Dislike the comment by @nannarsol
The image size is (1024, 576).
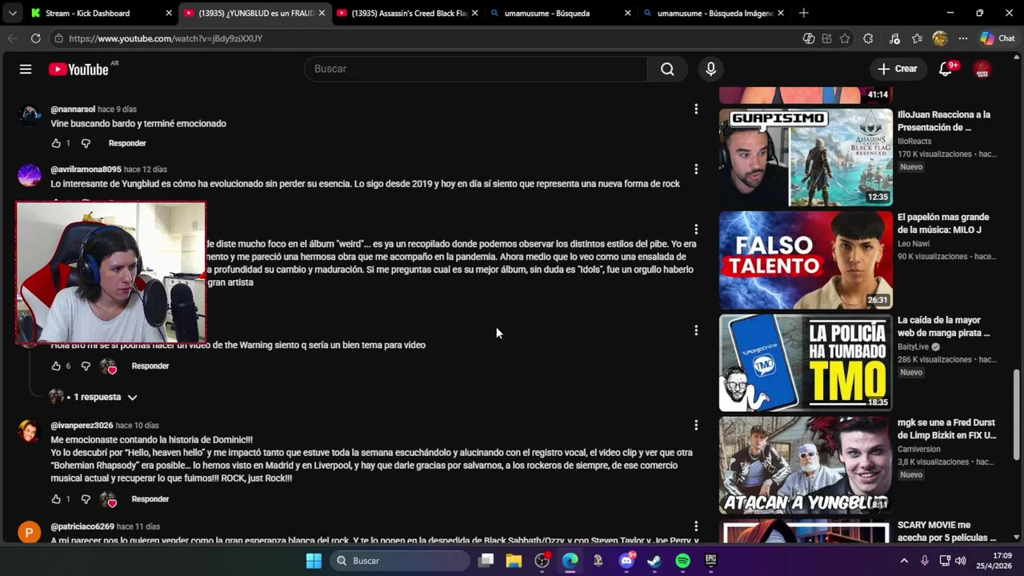(86, 143)
